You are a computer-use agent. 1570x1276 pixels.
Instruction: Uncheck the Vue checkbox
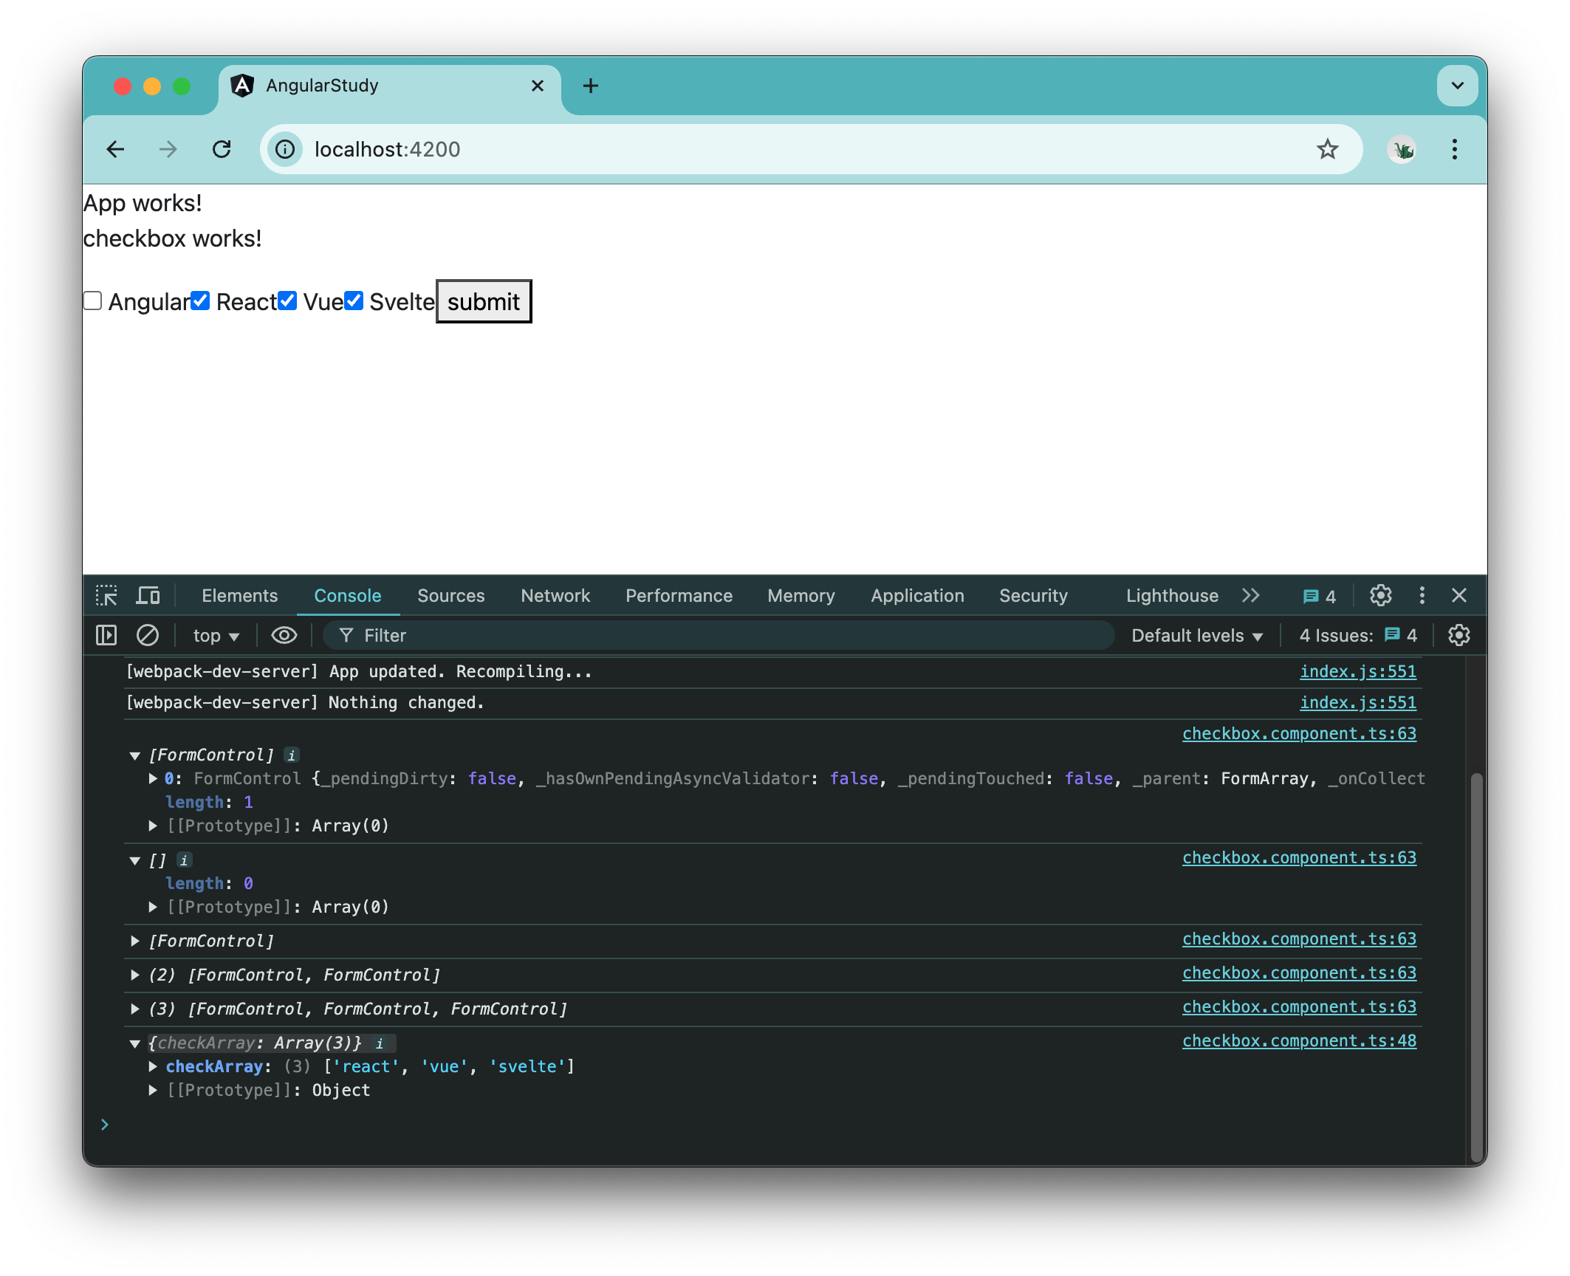(x=287, y=301)
